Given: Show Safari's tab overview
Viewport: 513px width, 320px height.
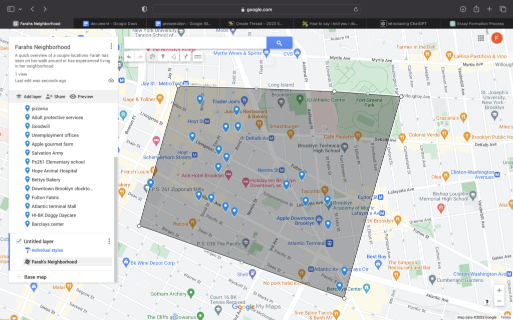Looking at the screenshot, I should (x=503, y=9).
